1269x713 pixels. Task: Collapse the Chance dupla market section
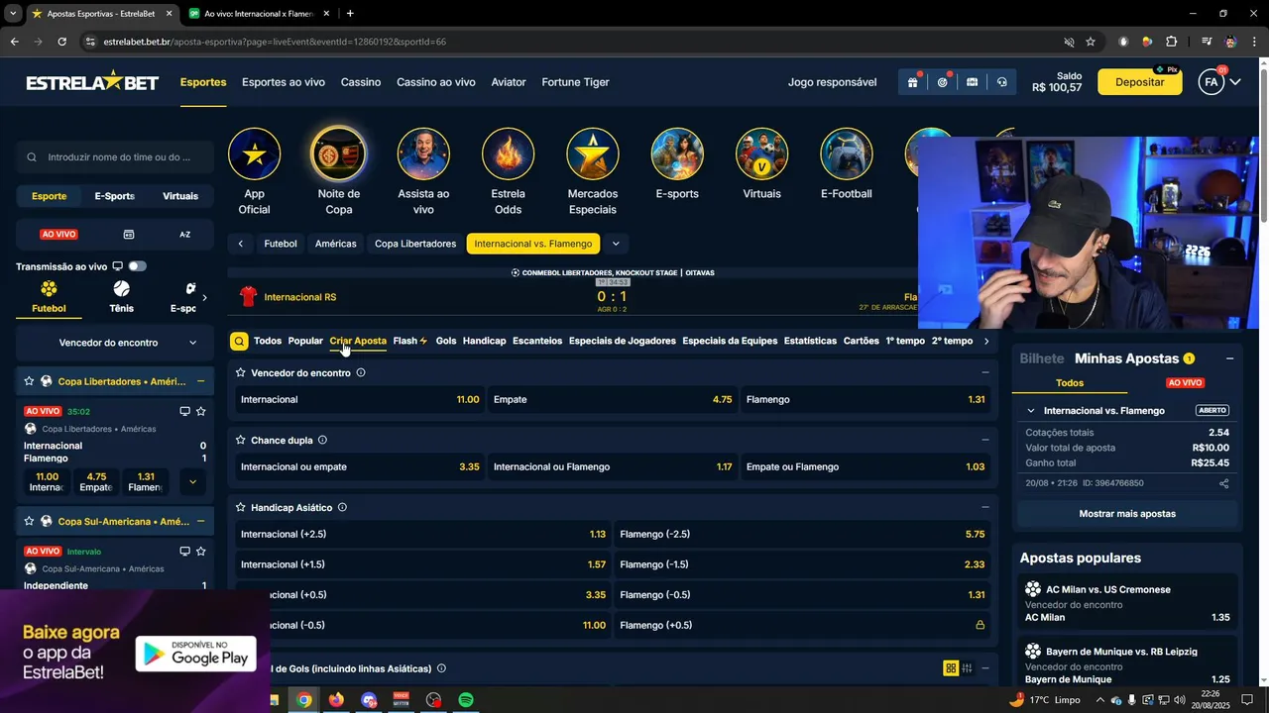pyautogui.click(x=984, y=440)
